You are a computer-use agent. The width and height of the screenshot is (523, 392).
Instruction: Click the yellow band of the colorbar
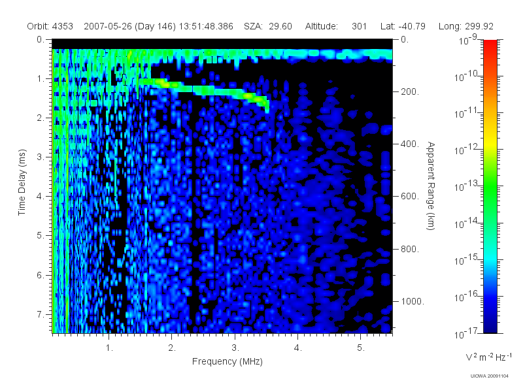point(490,142)
